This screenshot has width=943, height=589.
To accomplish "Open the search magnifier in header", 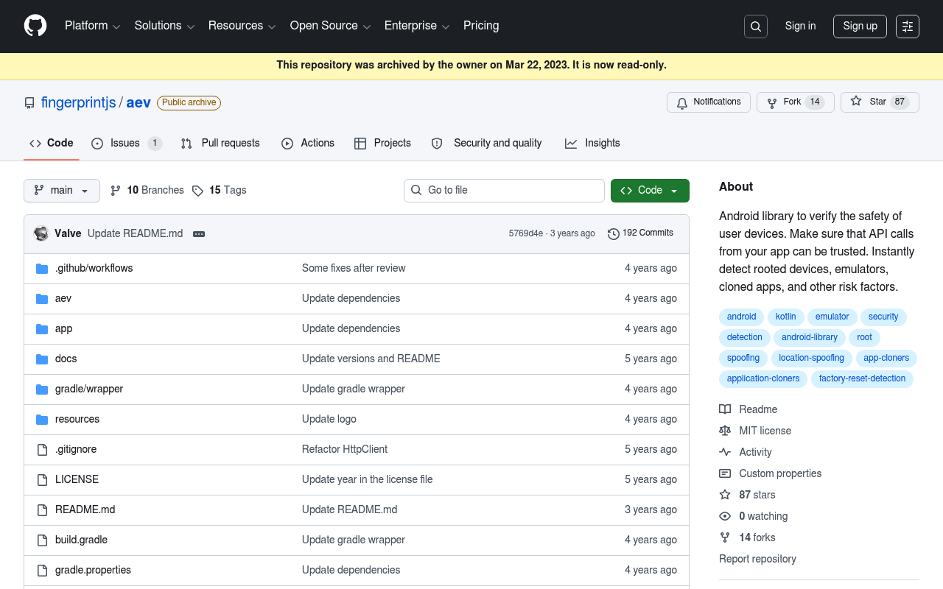I will pyautogui.click(x=756, y=27).
